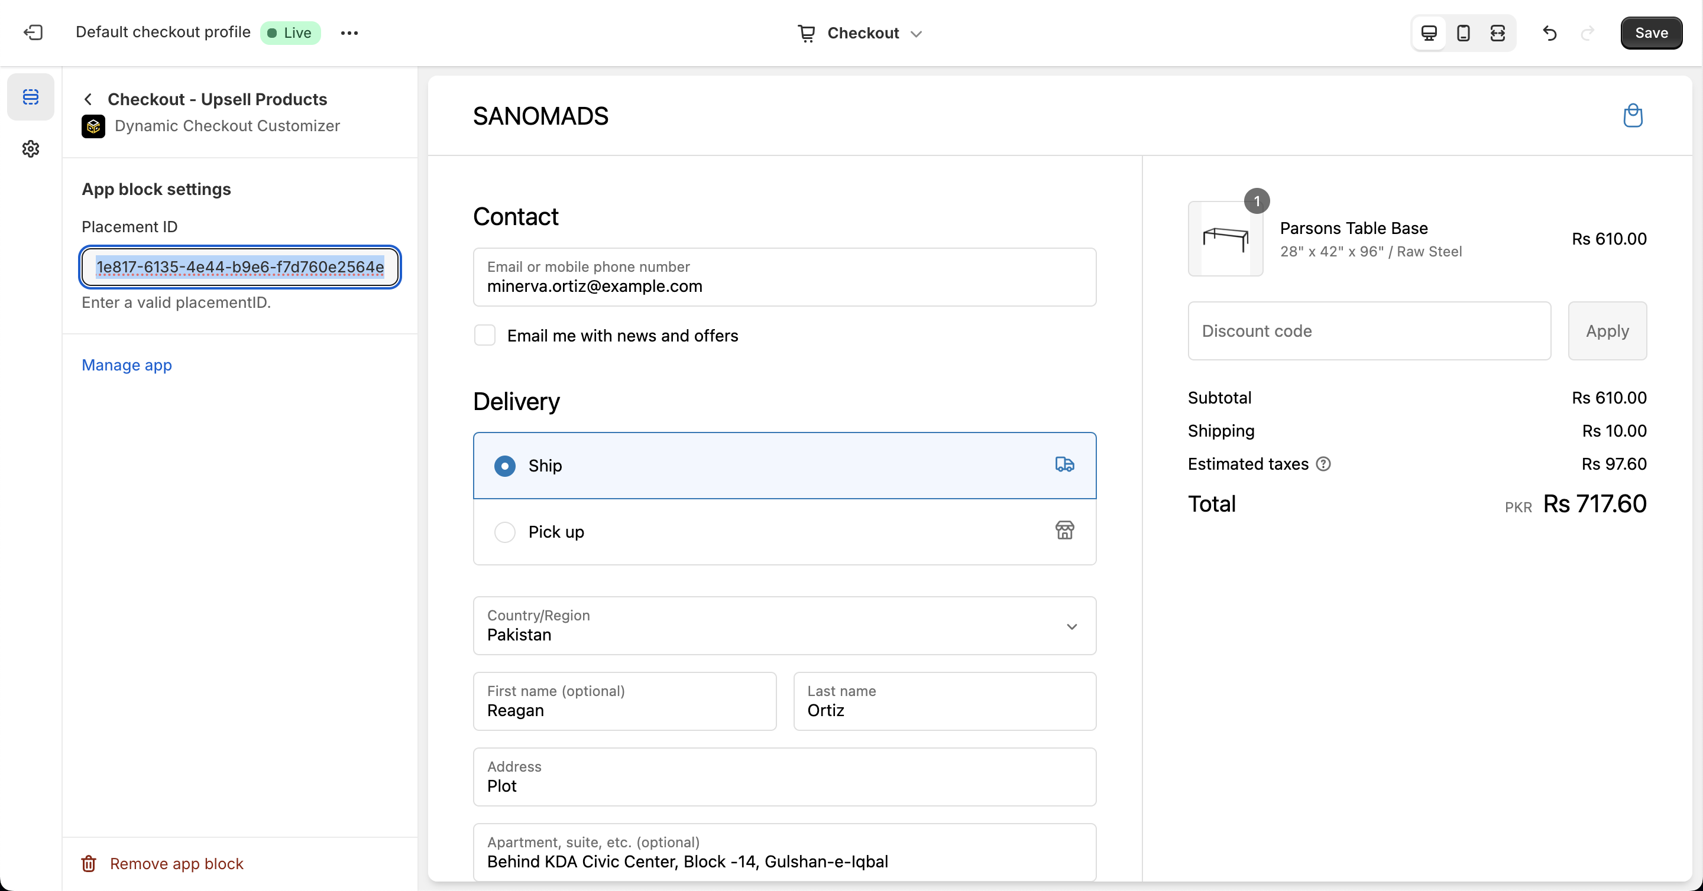Viewport: 1703px width, 891px height.
Task: Click the shopping bag cart icon
Action: click(1632, 116)
